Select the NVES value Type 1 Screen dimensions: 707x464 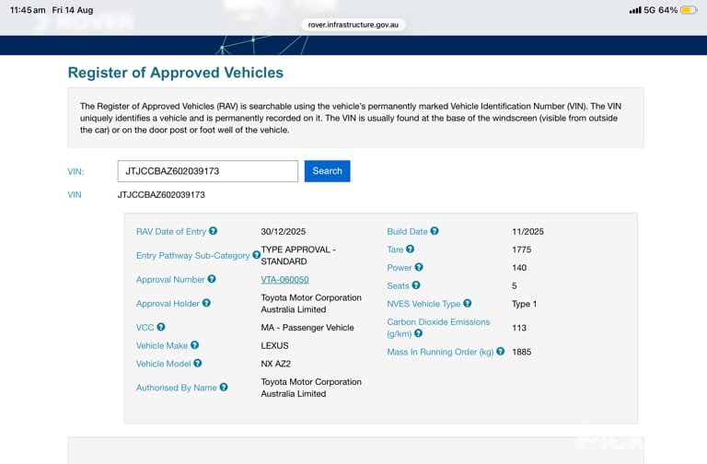[525, 304]
